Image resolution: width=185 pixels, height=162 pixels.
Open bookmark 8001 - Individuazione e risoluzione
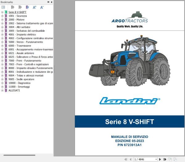point(31,72)
